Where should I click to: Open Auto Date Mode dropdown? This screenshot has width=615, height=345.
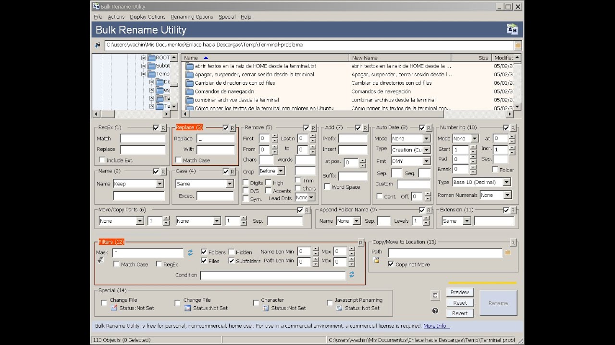pos(426,138)
